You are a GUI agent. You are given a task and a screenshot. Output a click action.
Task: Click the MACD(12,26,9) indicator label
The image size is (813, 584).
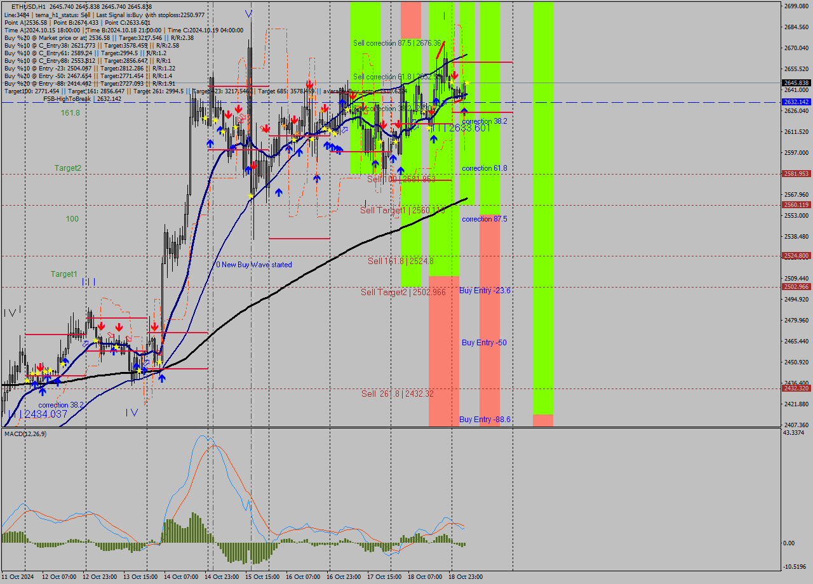pyautogui.click(x=25, y=434)
